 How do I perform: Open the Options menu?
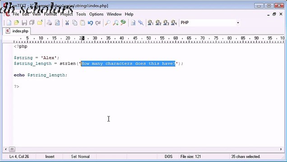coord(96,14)
